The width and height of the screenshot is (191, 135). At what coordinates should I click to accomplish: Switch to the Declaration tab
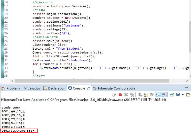[54, 88]
